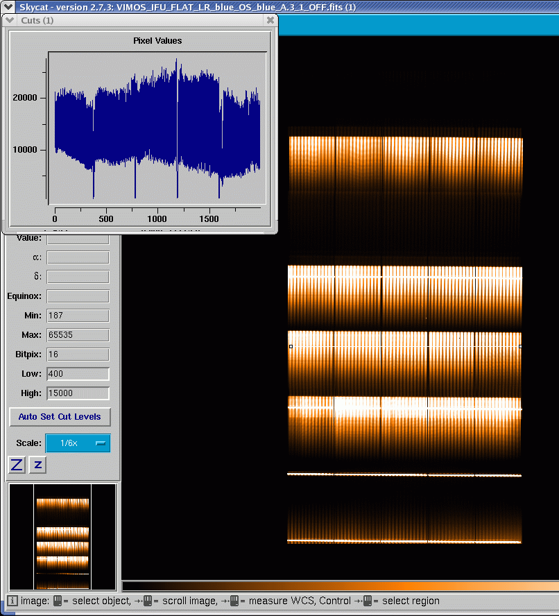Click the 'Pixel Values' graph title

click(157, 41)
